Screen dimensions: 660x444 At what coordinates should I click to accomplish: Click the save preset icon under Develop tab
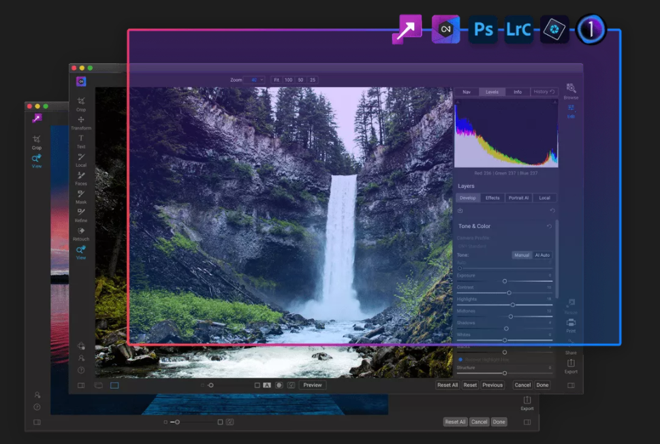pyautogui.click(x=460, y=210)
